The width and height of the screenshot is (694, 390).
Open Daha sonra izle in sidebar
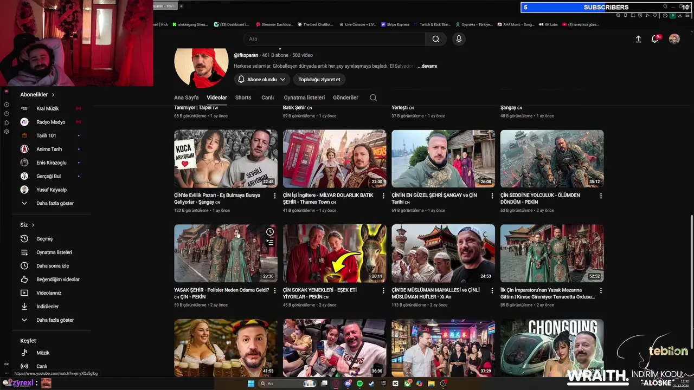pyautogui.click(x=52, y=266)
